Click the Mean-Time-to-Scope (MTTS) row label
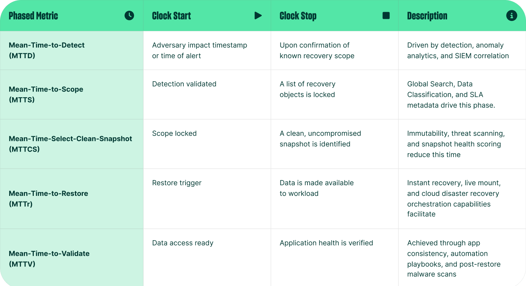 [x=46, y=94]
